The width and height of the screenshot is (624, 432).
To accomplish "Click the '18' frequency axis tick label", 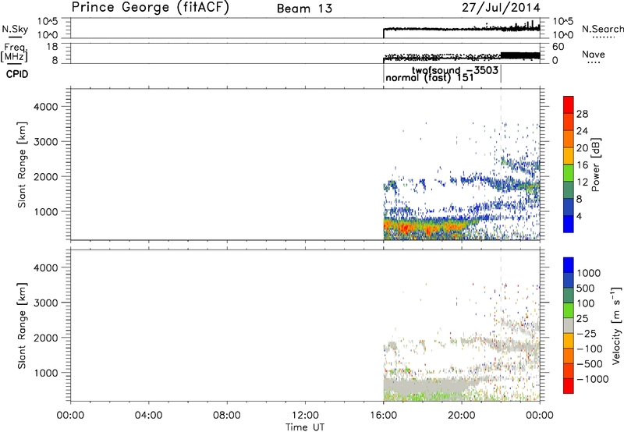I will click(52, 47).
